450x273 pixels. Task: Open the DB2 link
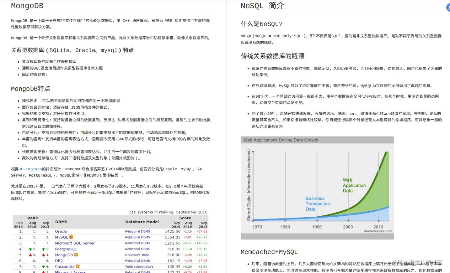click(58, 260)
